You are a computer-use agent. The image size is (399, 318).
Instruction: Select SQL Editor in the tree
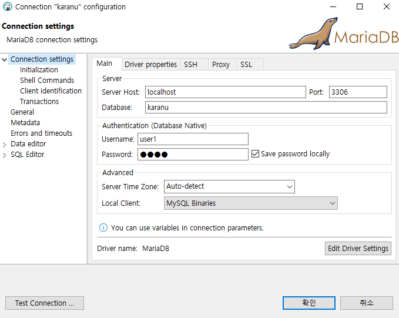coord(27,154)
